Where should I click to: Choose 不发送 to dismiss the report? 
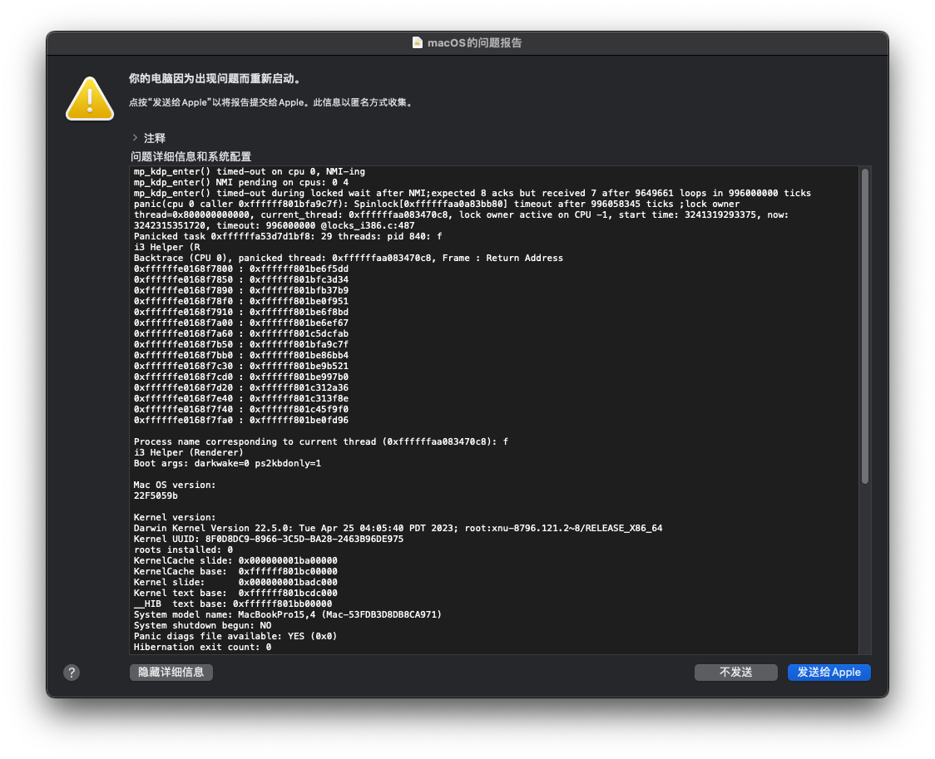(735, 673)
